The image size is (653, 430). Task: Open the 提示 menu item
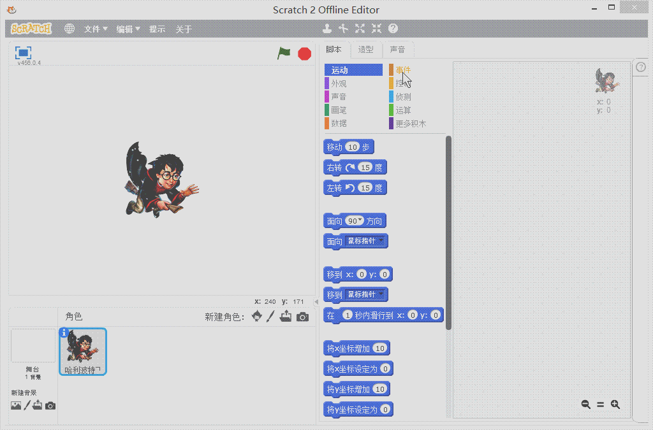[x=157, y=29]
